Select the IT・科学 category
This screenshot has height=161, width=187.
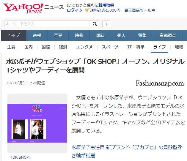click(x=136, y=47)
